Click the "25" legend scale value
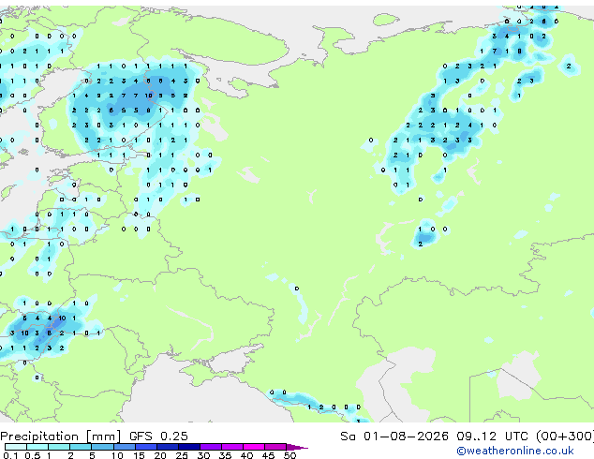 [182, 455]
